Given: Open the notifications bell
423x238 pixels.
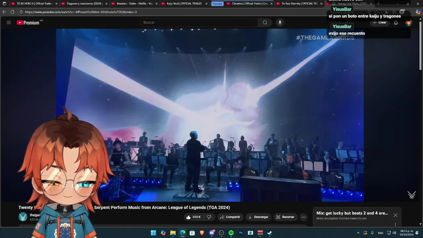Looking at the screenshot, I should coord(396,22).
